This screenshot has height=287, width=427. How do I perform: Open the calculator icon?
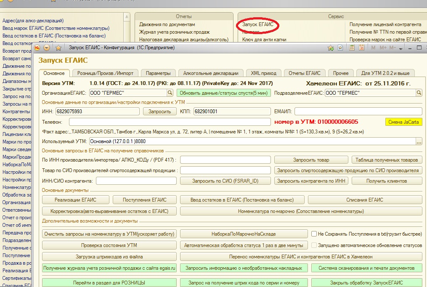pyautogui.click(x=352, y=48)
